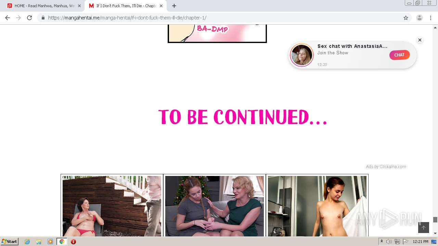Show hidden system tray icons
The width and height of the screenshot is (438, 246).
382,242
